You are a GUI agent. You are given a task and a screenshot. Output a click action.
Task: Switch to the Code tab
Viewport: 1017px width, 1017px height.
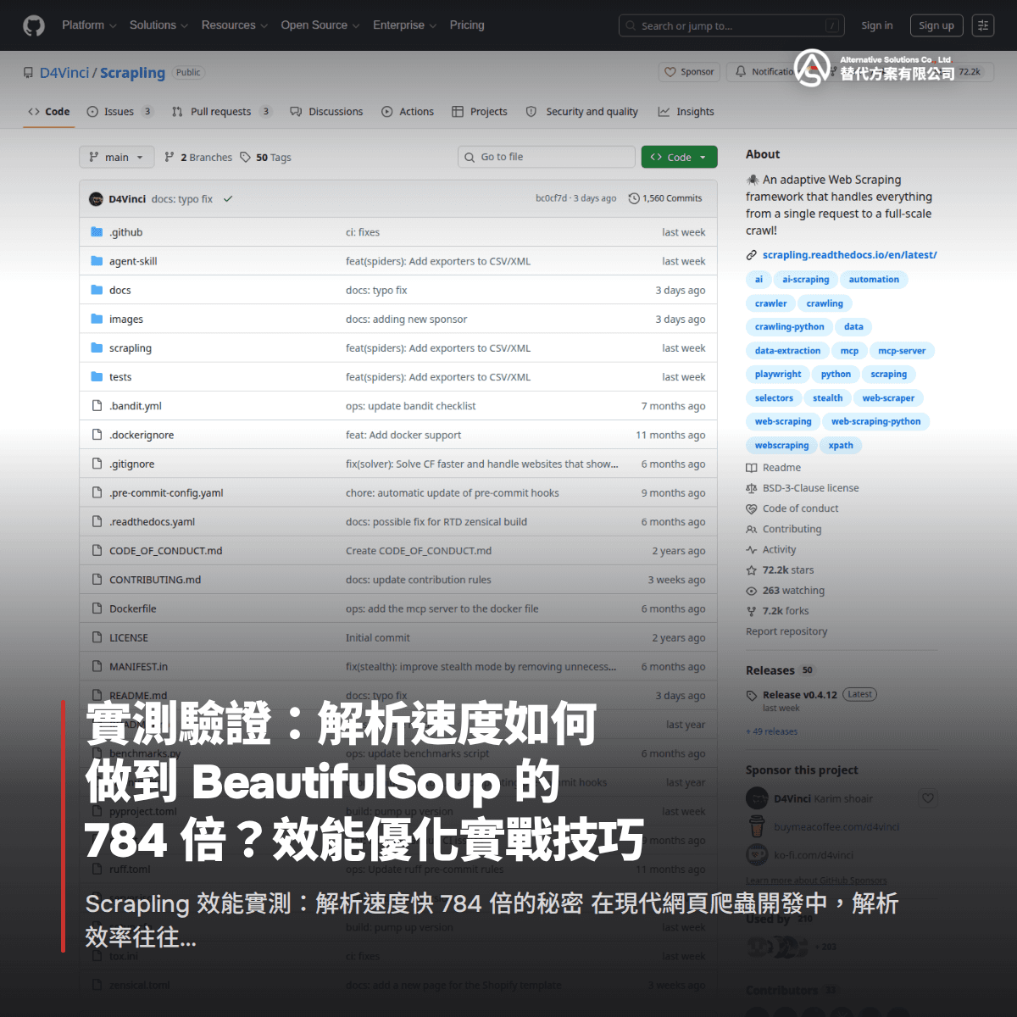click(49, 112)
